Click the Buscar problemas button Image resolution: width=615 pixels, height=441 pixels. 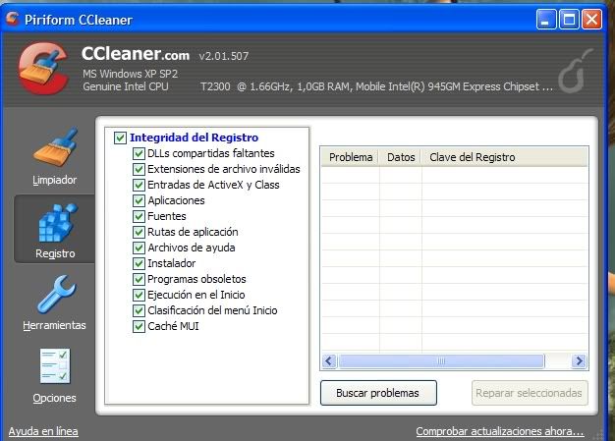(378, 393)
